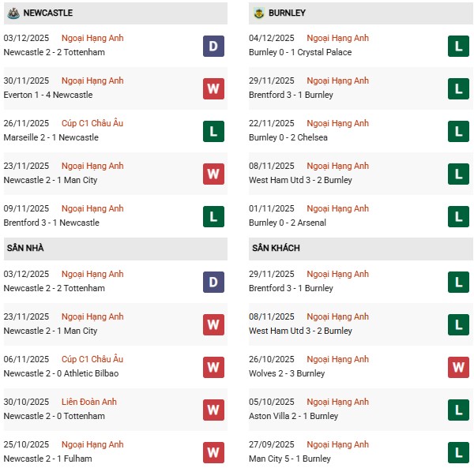Open the Cúp C1 Châu Âu link for Marseille match
474x468 pixels.
[92, 123]
